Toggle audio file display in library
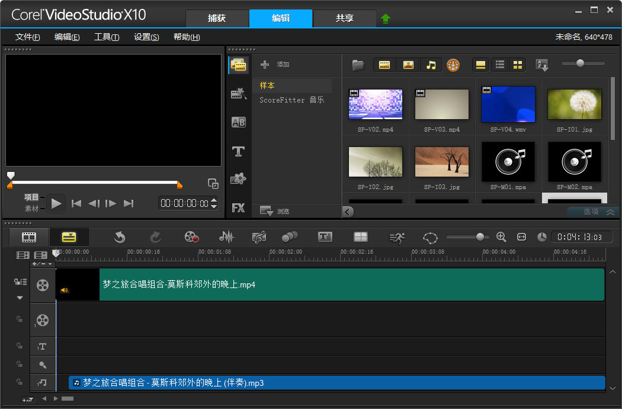The width and height of the screenshot is (622, 409). point(431,65)
